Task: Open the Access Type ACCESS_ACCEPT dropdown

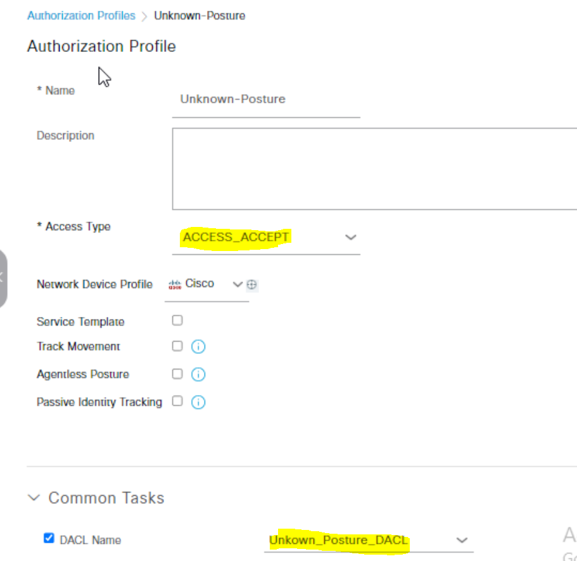Action: coord(265,238)
